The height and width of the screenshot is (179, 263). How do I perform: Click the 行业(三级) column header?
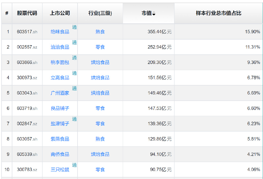[100, 13]
